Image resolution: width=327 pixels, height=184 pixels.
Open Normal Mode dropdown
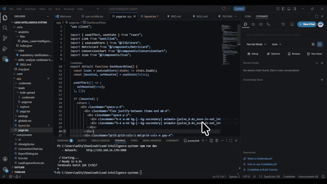coord(256,44)
